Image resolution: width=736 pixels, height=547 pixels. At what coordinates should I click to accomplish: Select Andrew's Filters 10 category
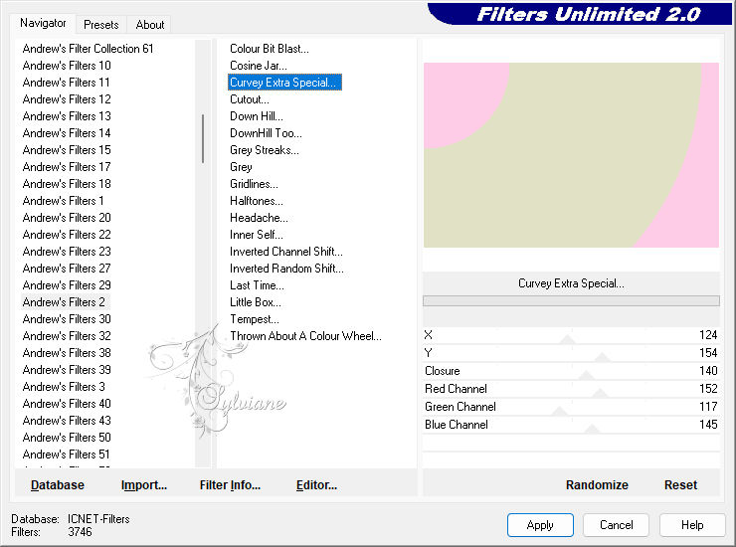tap(67, 66)
